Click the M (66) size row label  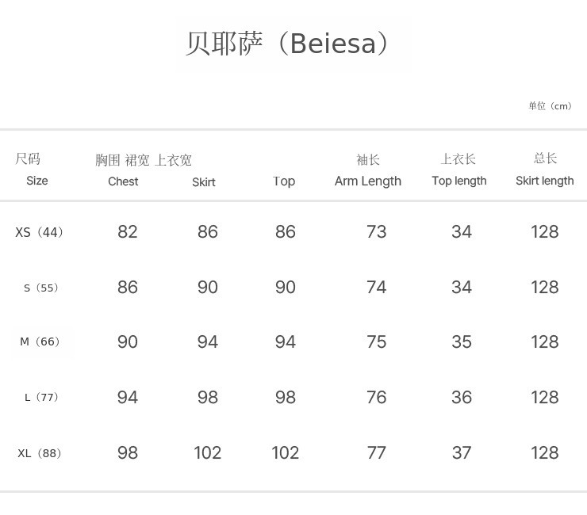pos(40,341)
